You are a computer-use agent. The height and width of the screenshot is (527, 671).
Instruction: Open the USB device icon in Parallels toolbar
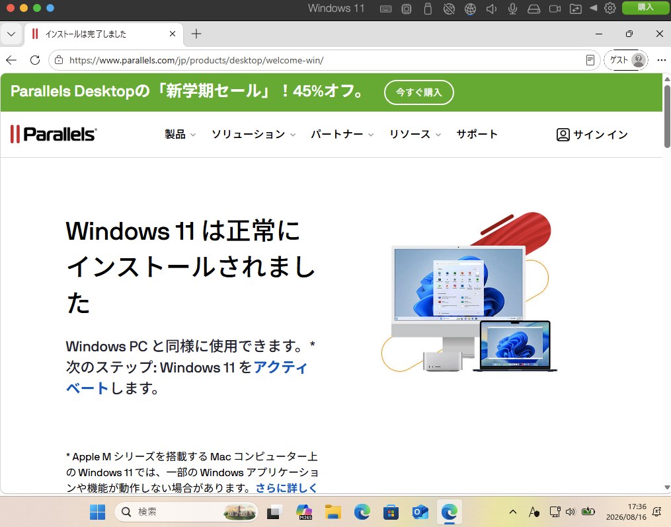[x=428, y=9]
